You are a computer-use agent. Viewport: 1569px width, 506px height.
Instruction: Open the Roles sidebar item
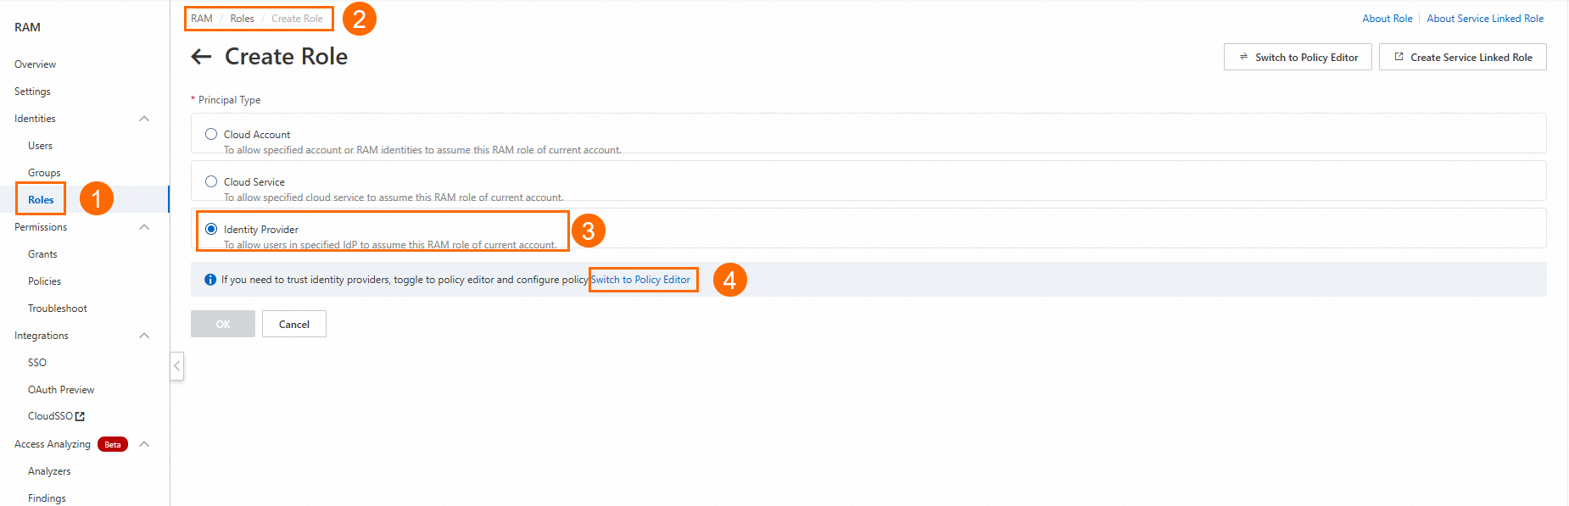point(41,200)
